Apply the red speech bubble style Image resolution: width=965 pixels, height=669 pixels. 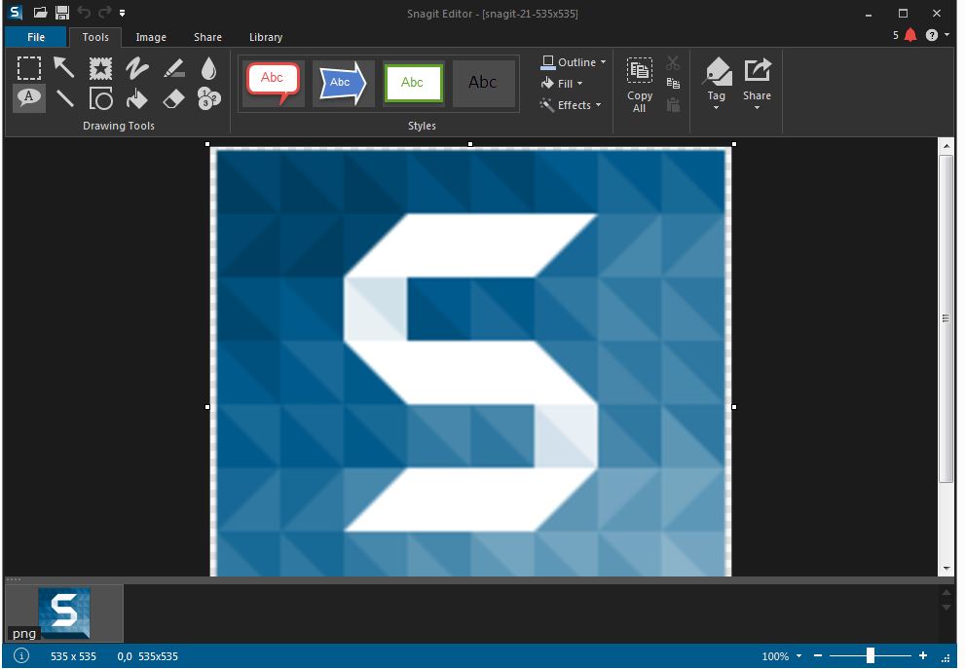[x=274, y=83]
